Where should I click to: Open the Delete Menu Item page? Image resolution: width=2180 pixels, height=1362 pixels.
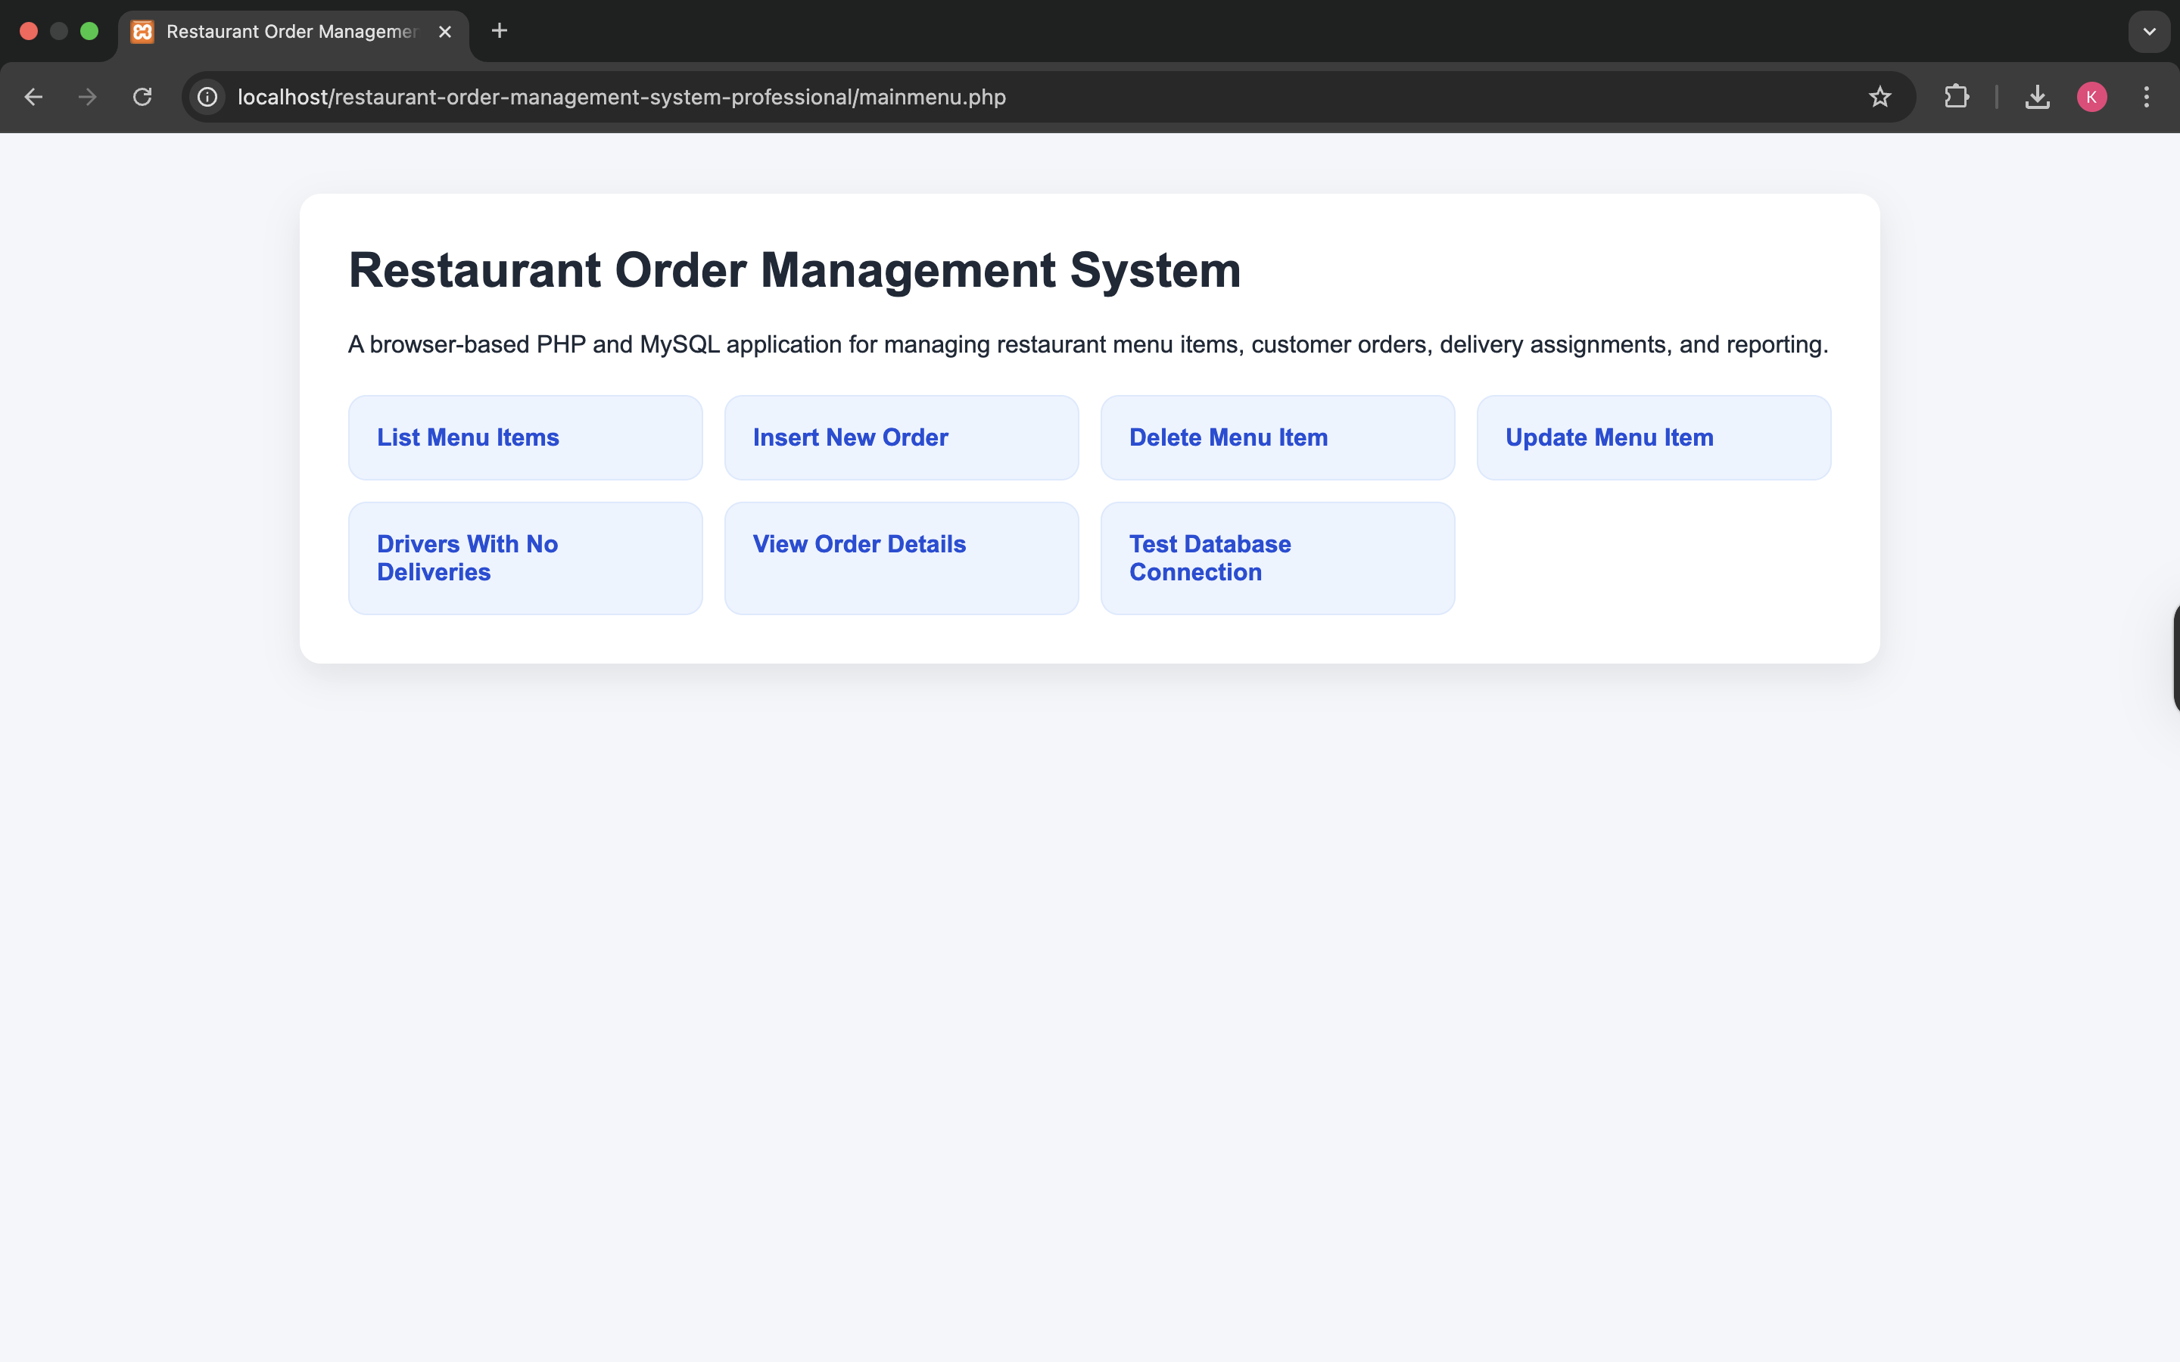[x=1278, y=438]
